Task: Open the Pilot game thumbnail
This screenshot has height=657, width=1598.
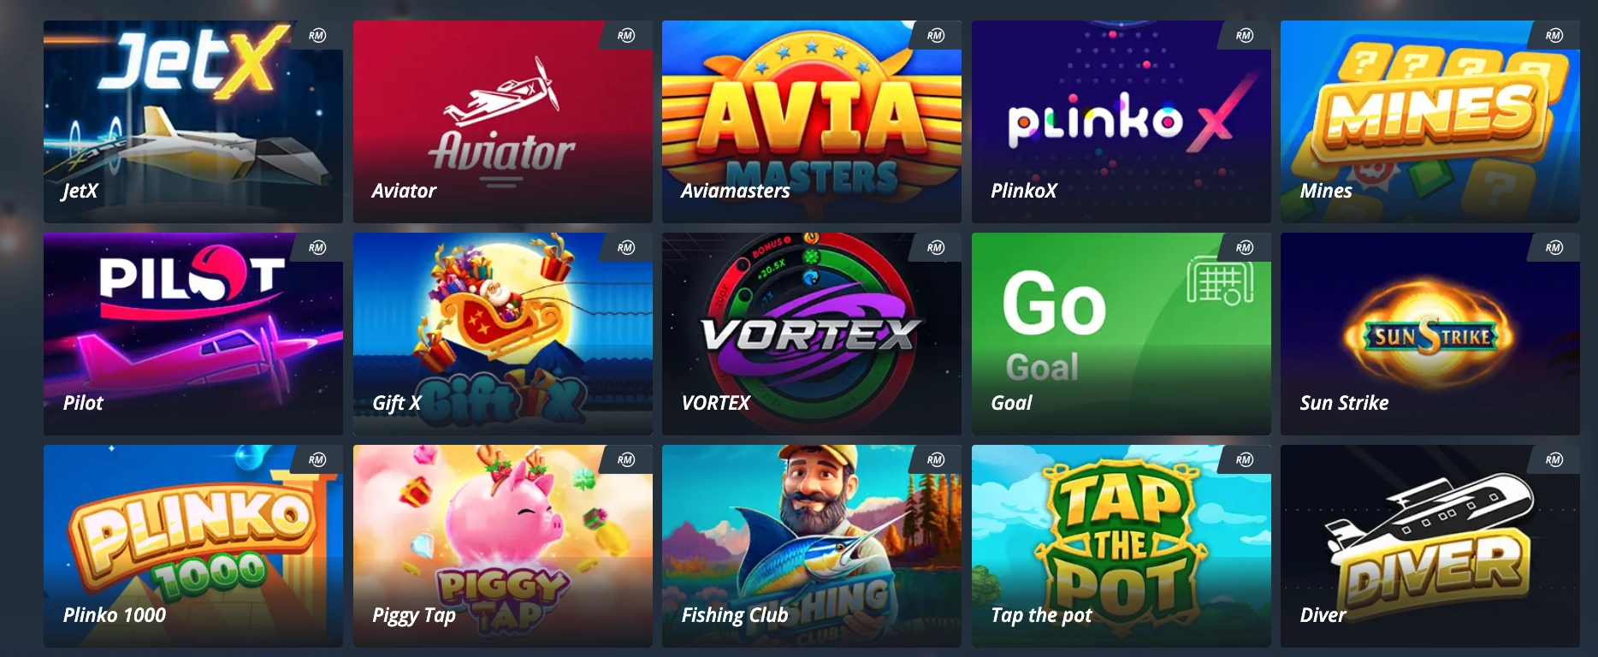Action: click(x=193, y=334)
